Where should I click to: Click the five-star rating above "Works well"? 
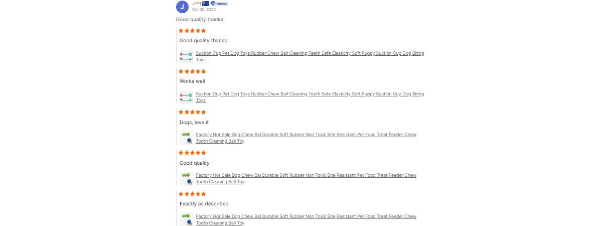click(x=192, y=71)
